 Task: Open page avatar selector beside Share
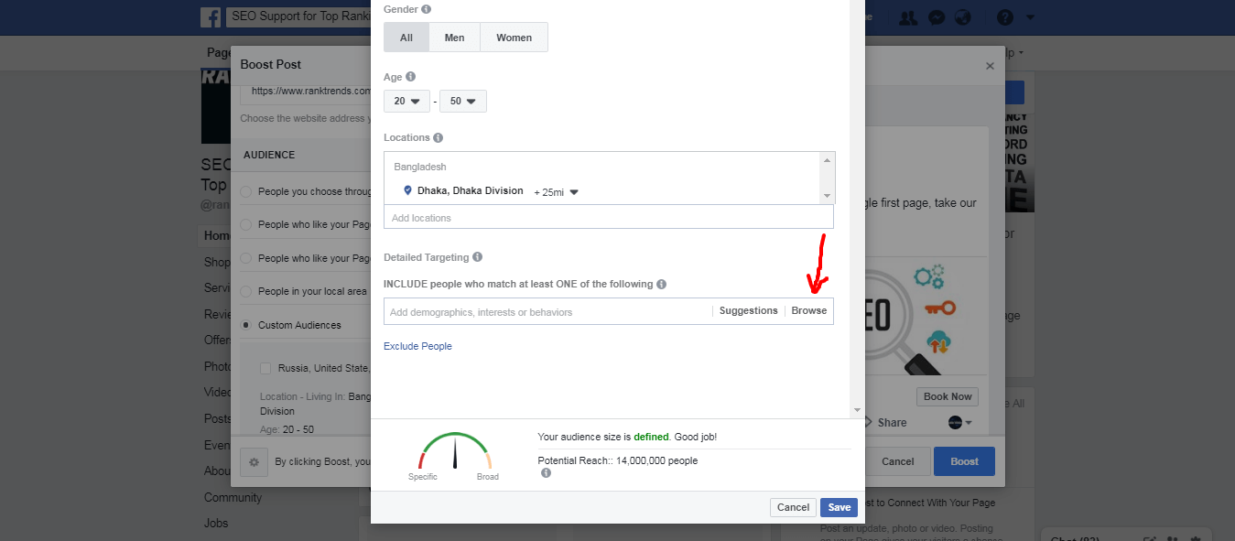959,423
